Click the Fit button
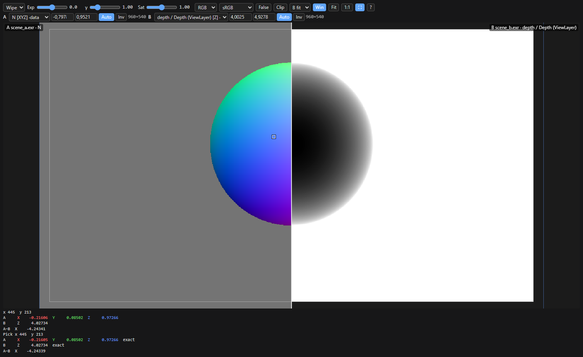This screenshot has height=357, width=583. 334,7
